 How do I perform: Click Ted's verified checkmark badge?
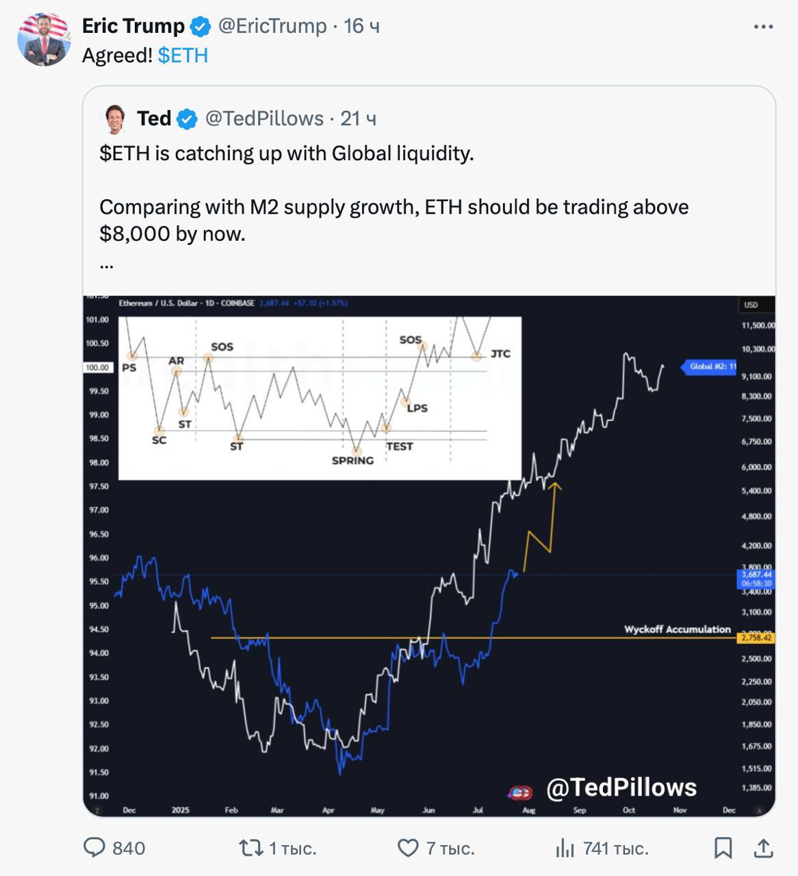[187, 119]
